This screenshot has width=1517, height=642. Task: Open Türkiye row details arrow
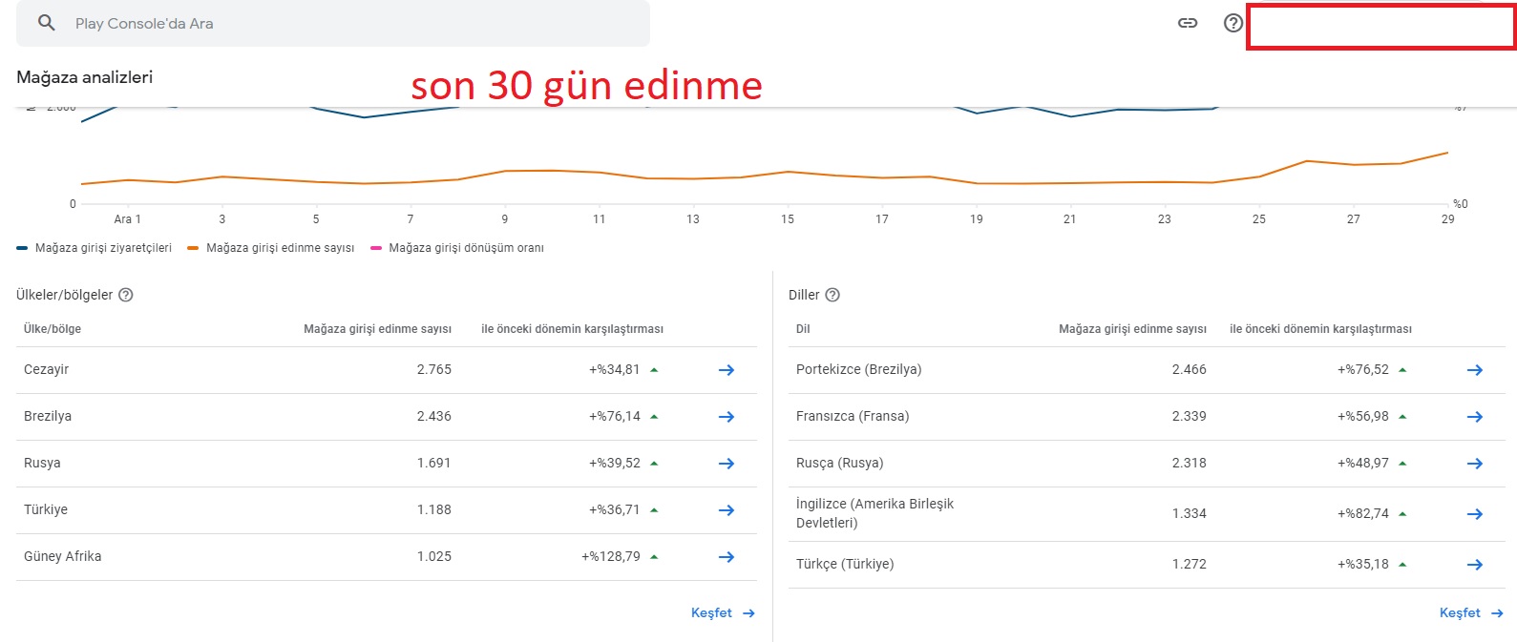click(x=727, y=510)
